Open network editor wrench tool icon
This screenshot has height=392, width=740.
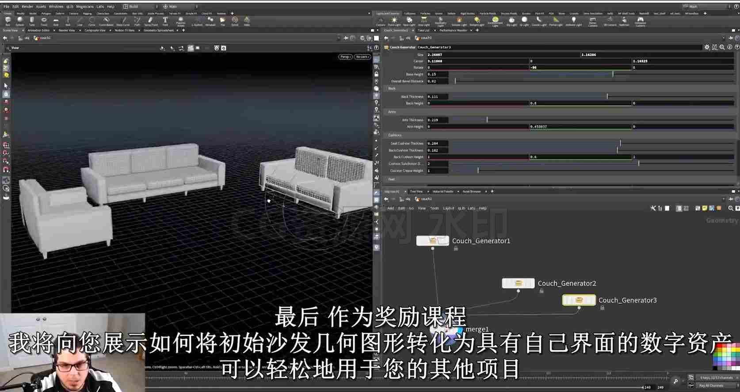[x=653, y=208]
